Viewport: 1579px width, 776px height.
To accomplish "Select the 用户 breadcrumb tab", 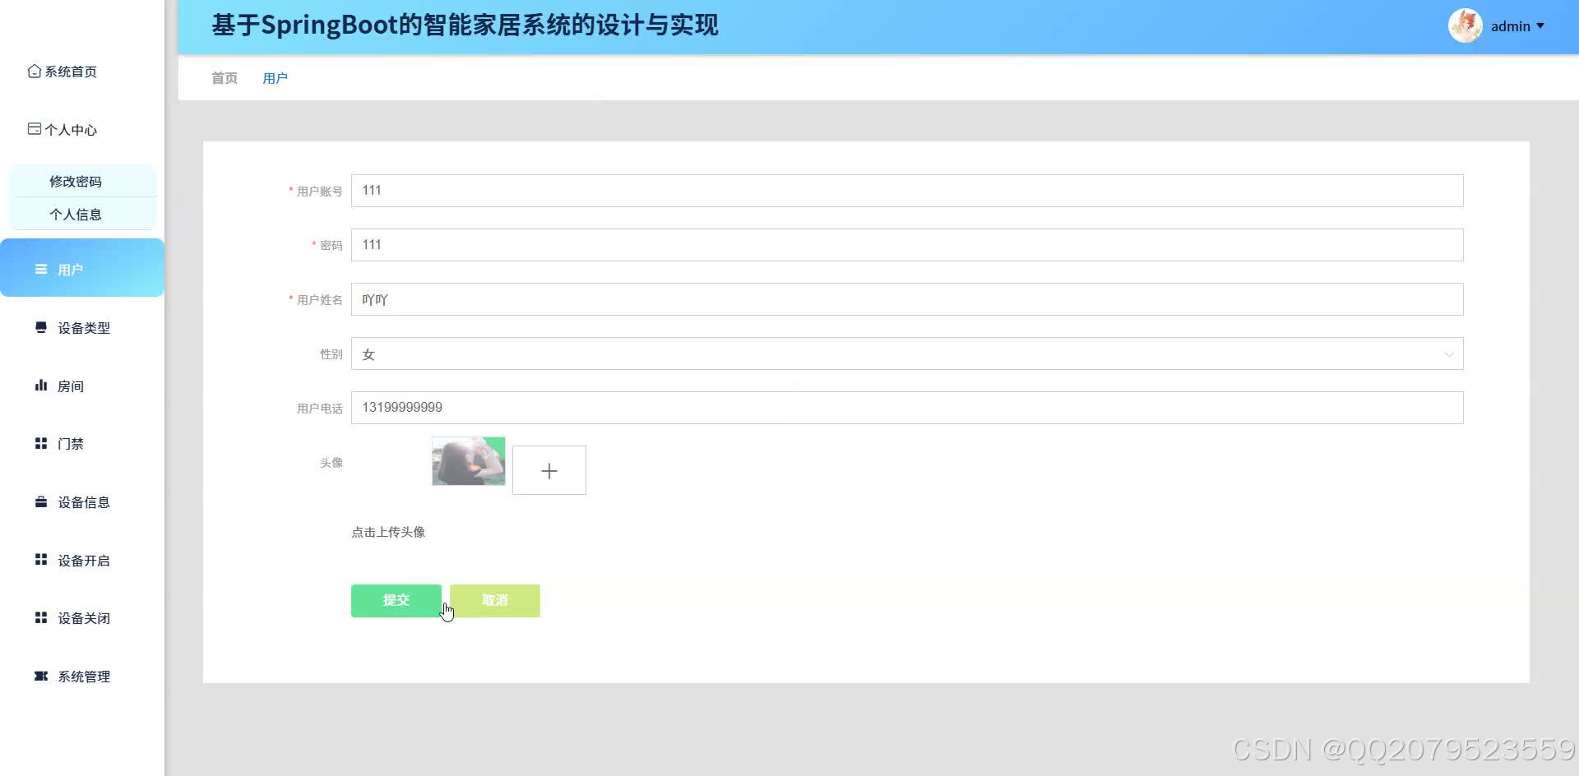I will coord(275,77).
